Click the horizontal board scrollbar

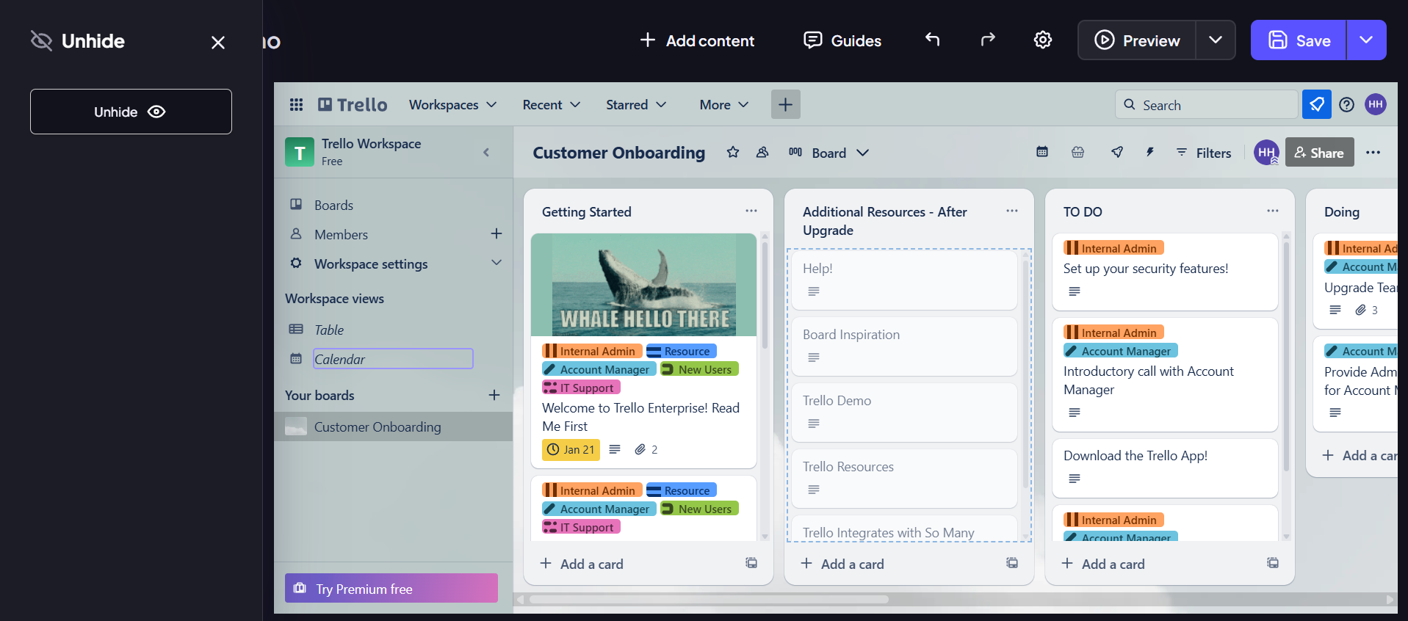pos(709,599)
